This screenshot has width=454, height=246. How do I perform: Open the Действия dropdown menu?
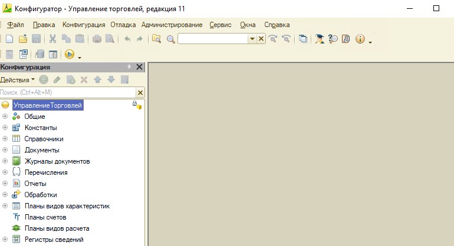click(x=18, y=79)
